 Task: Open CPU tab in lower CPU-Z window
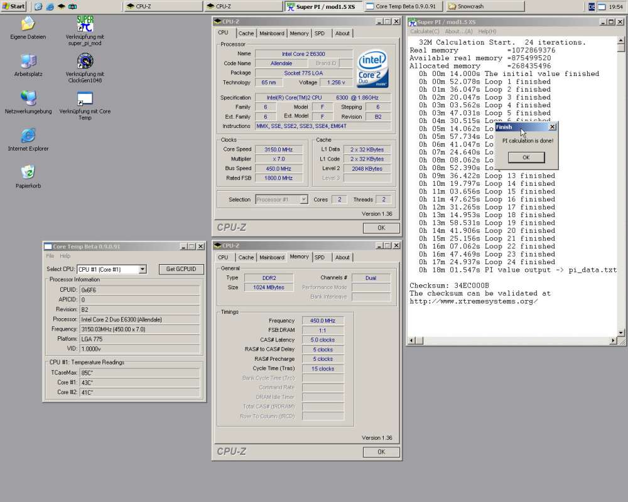[223, 257]
